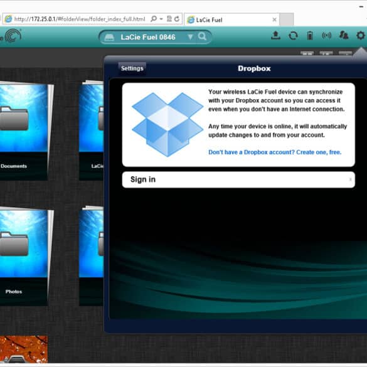
Task: Click the Internet Explorer page icon in address bar
Action: click(8, 19)
